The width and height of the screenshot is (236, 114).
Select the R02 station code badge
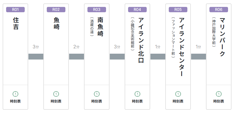point(56,10)
